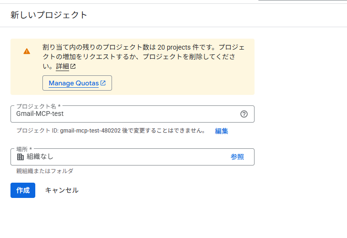Click the 後で変更することはできません notice text
Viewport: 347px width, 238px height.
point(164,131)
